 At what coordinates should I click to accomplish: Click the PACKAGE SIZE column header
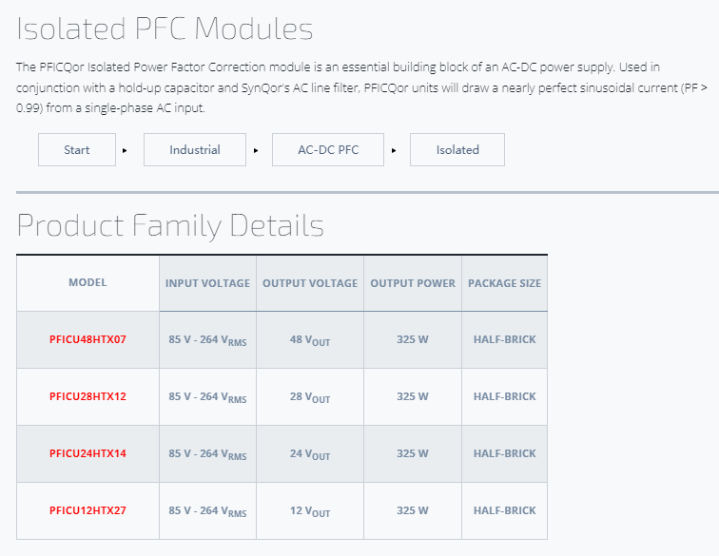504,283
